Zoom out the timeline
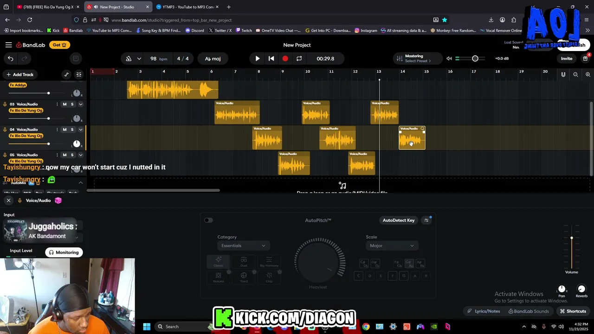The image size is (594, 334). point(575,74)
